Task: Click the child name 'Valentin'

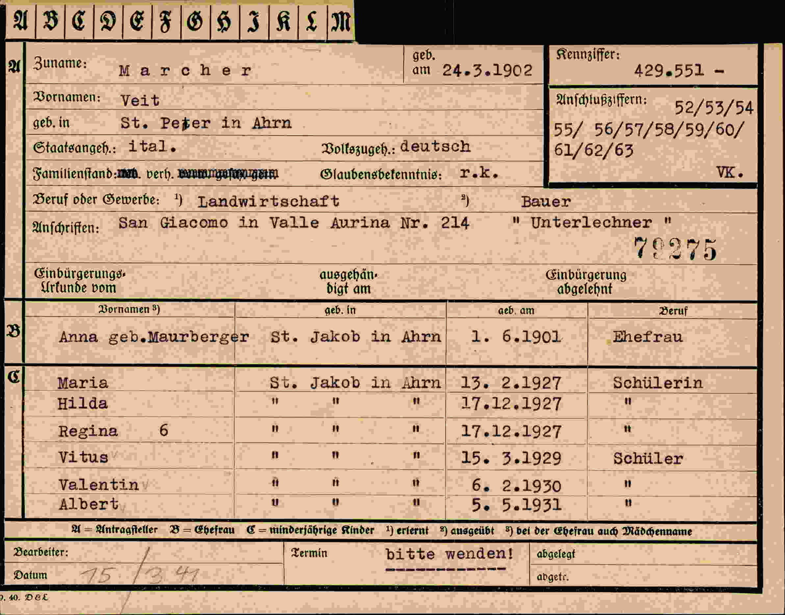Action: tap(99, 485)
